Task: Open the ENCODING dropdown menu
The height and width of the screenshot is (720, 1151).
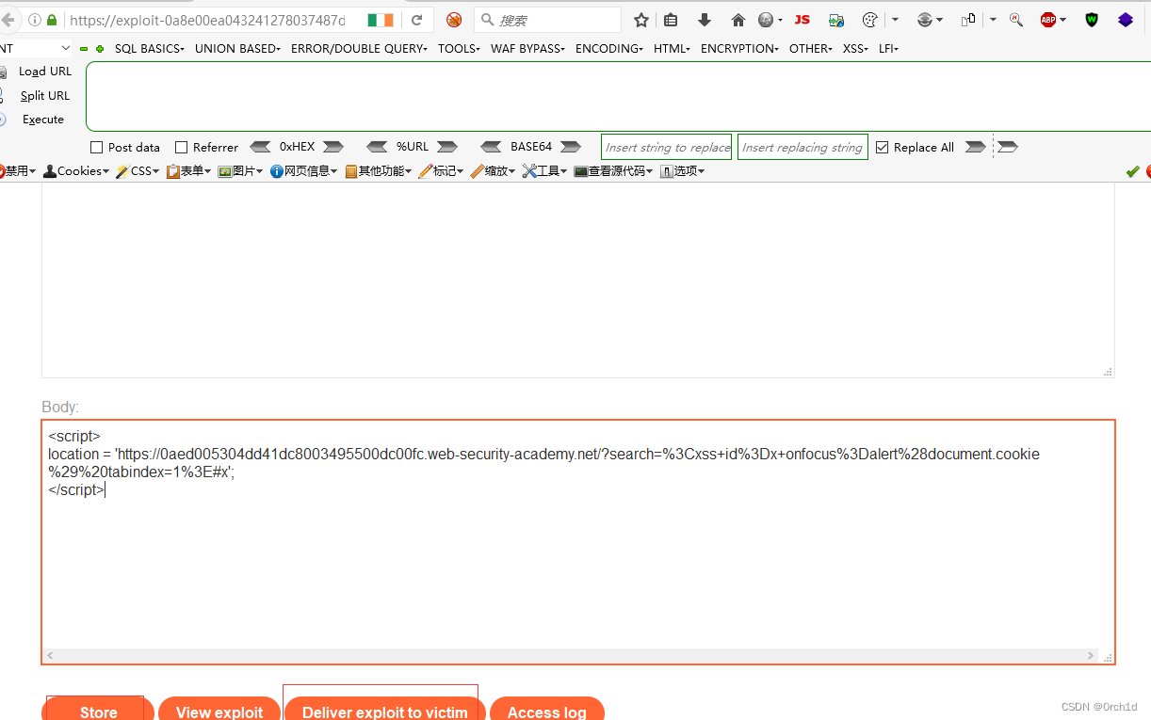Action: point(609,49)
